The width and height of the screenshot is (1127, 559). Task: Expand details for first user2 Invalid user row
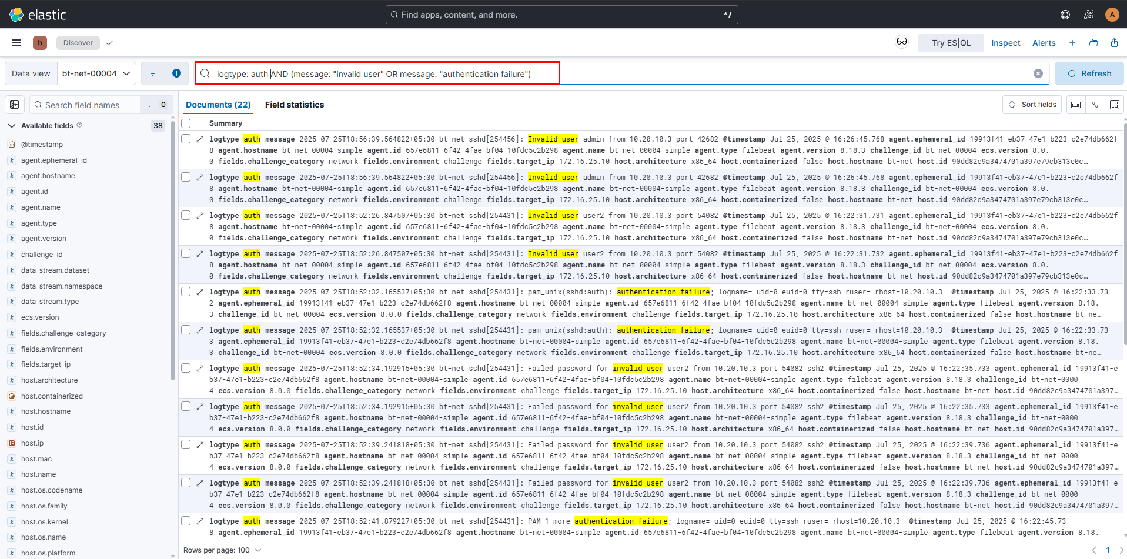tap(200, 216)
